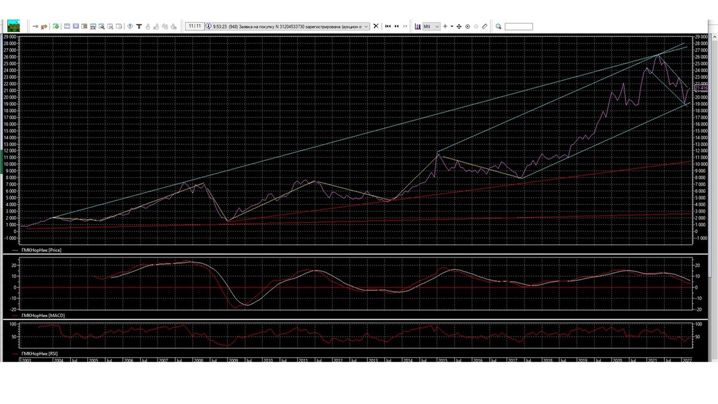Click the 9:53:23 order message text
This screenshot has height=404, width=718.
[x=288, y=26]
